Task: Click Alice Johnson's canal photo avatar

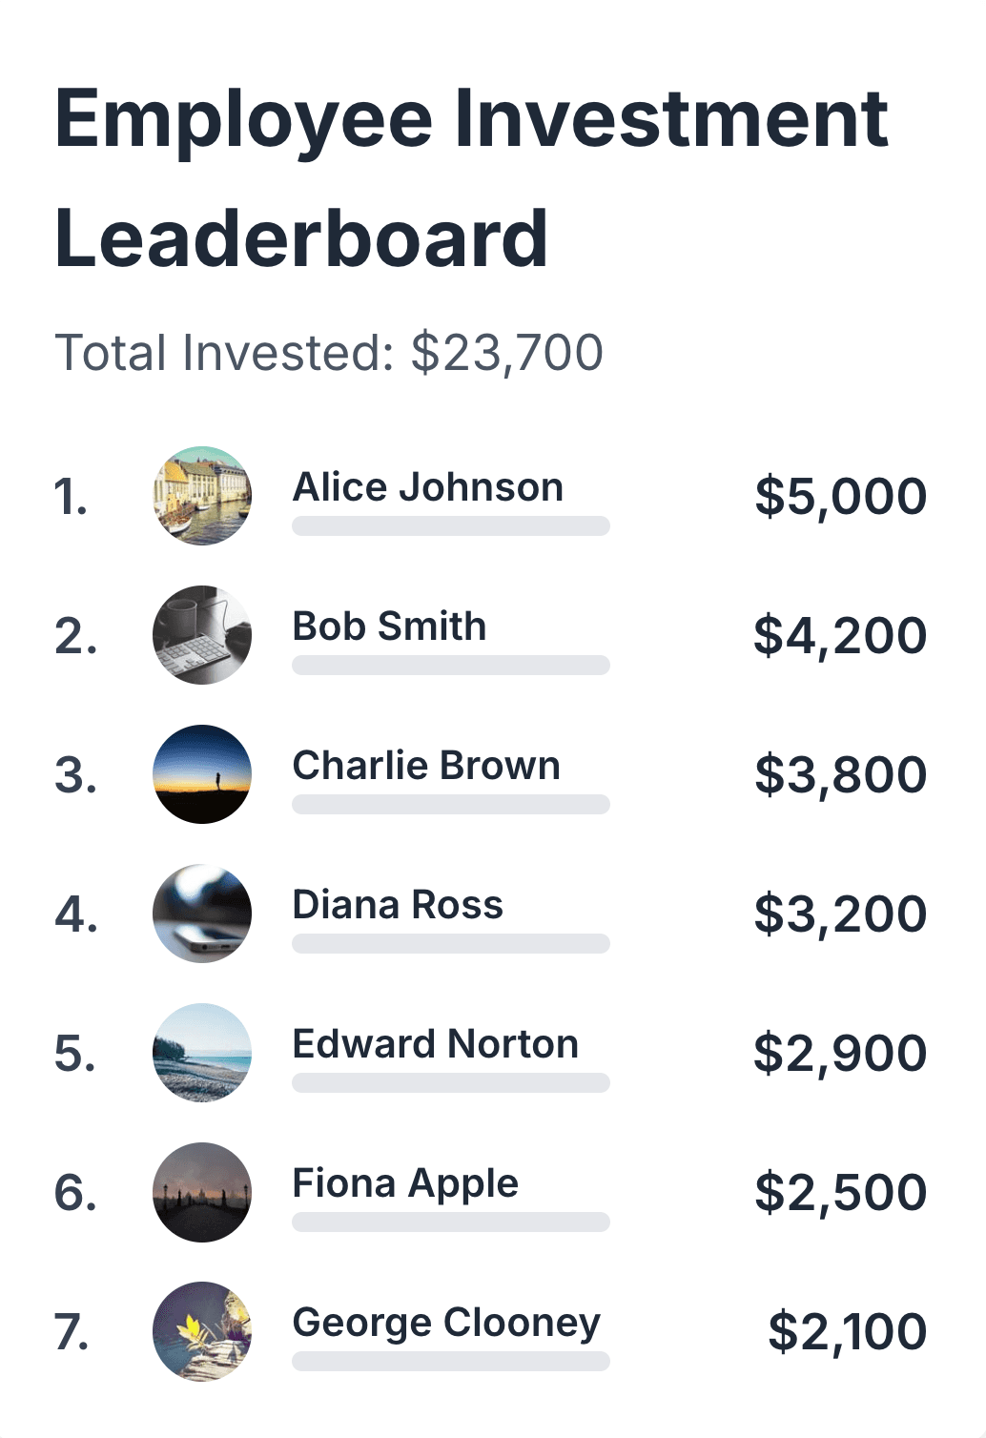Action: [x=202, y=496]
